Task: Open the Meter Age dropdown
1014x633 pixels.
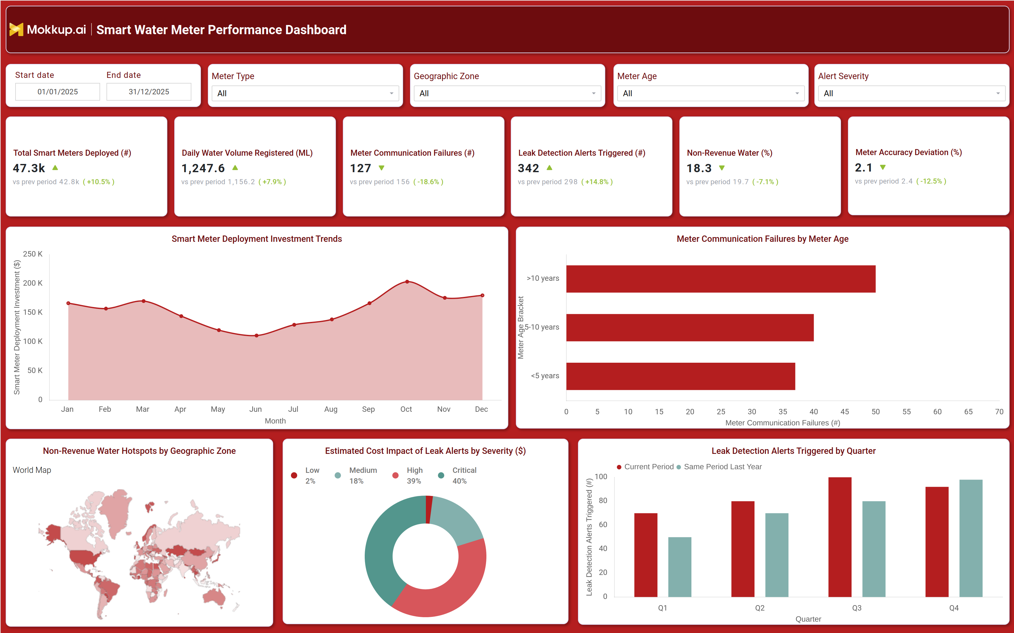Action: 711,93
